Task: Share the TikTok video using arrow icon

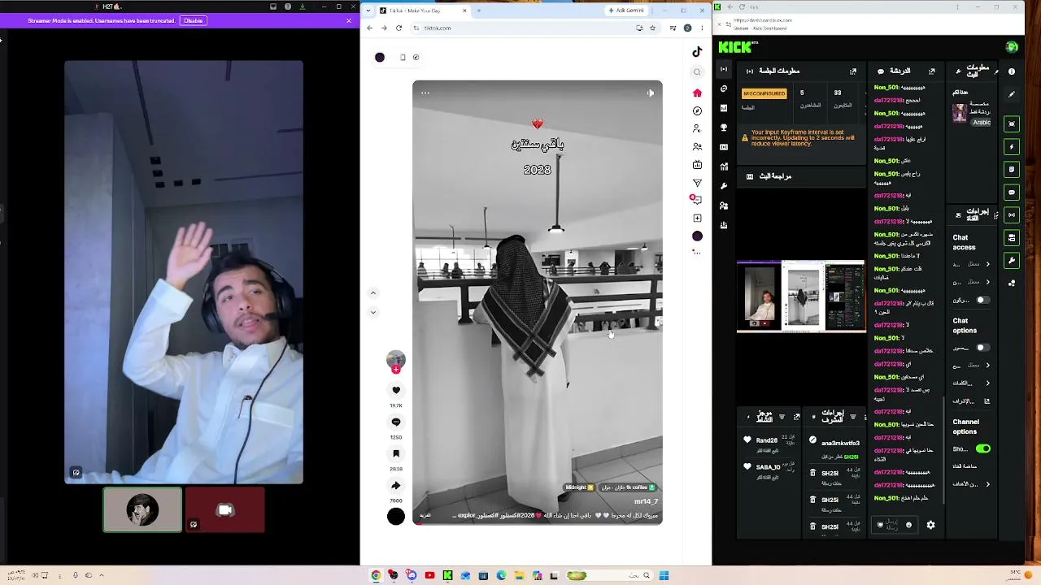Action: tap(396, 485)
